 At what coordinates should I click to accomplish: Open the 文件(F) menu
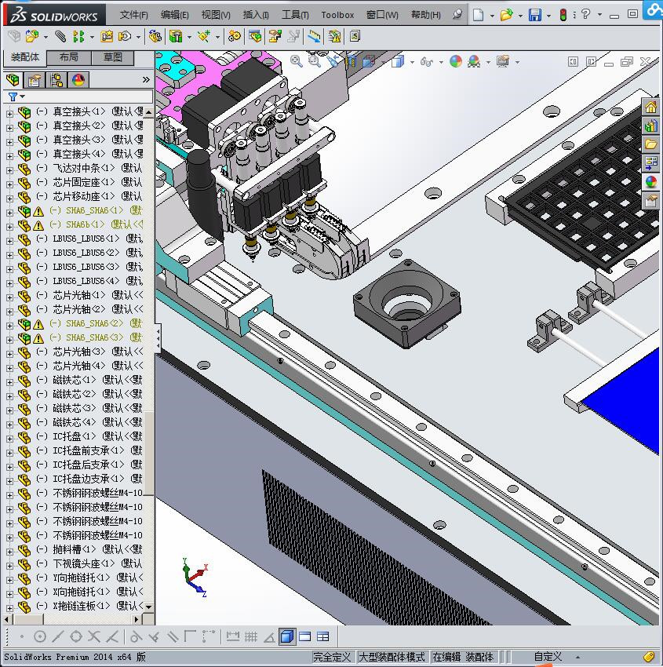click(134, 15)
